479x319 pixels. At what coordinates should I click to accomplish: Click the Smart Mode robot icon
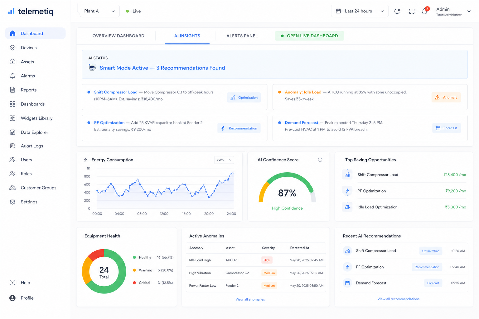coord(92,67)
